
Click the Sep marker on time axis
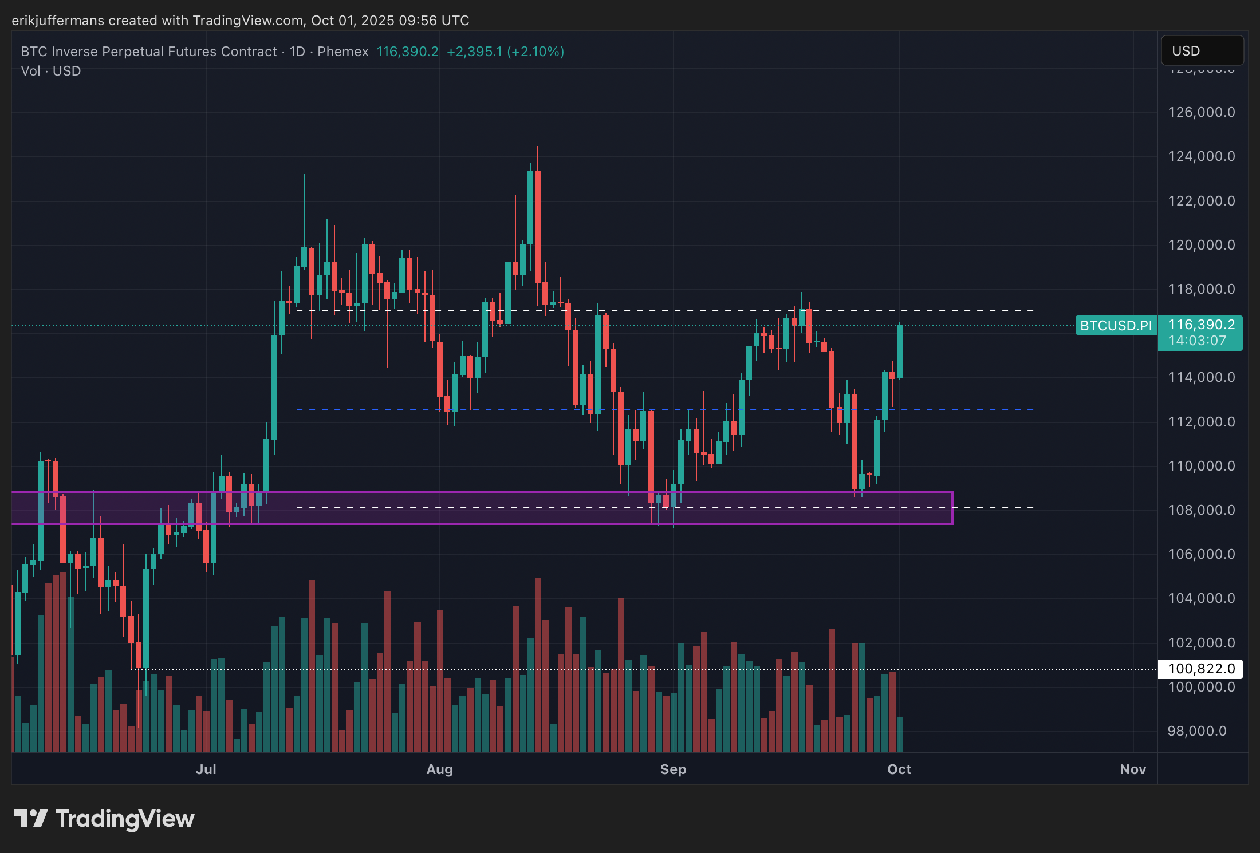(x=673, y=769)
